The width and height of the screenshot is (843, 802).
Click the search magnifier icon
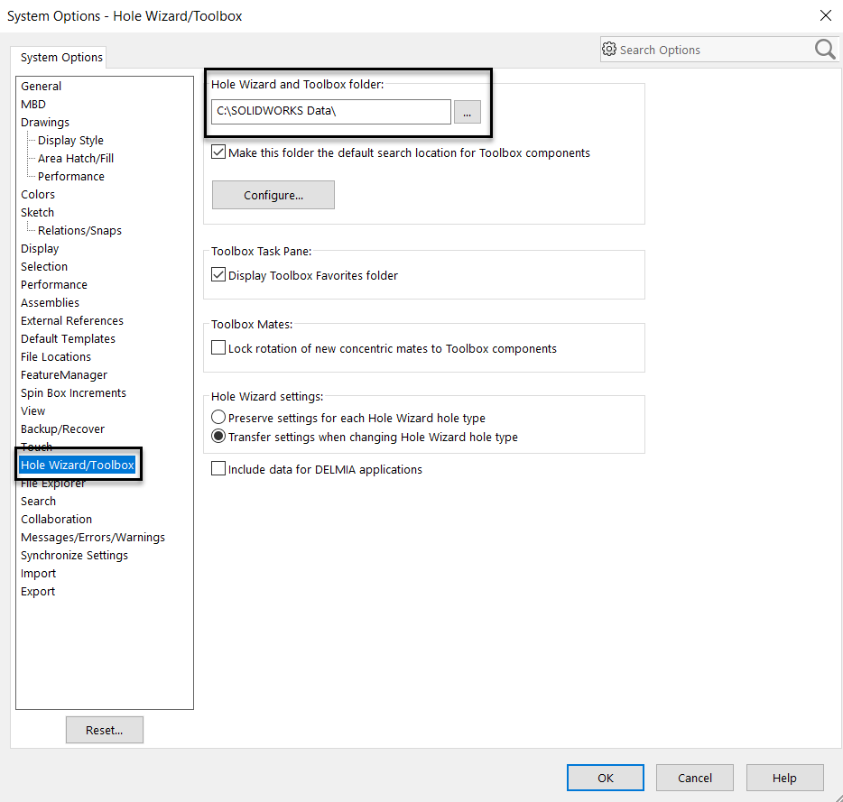[x=825, y=50]
